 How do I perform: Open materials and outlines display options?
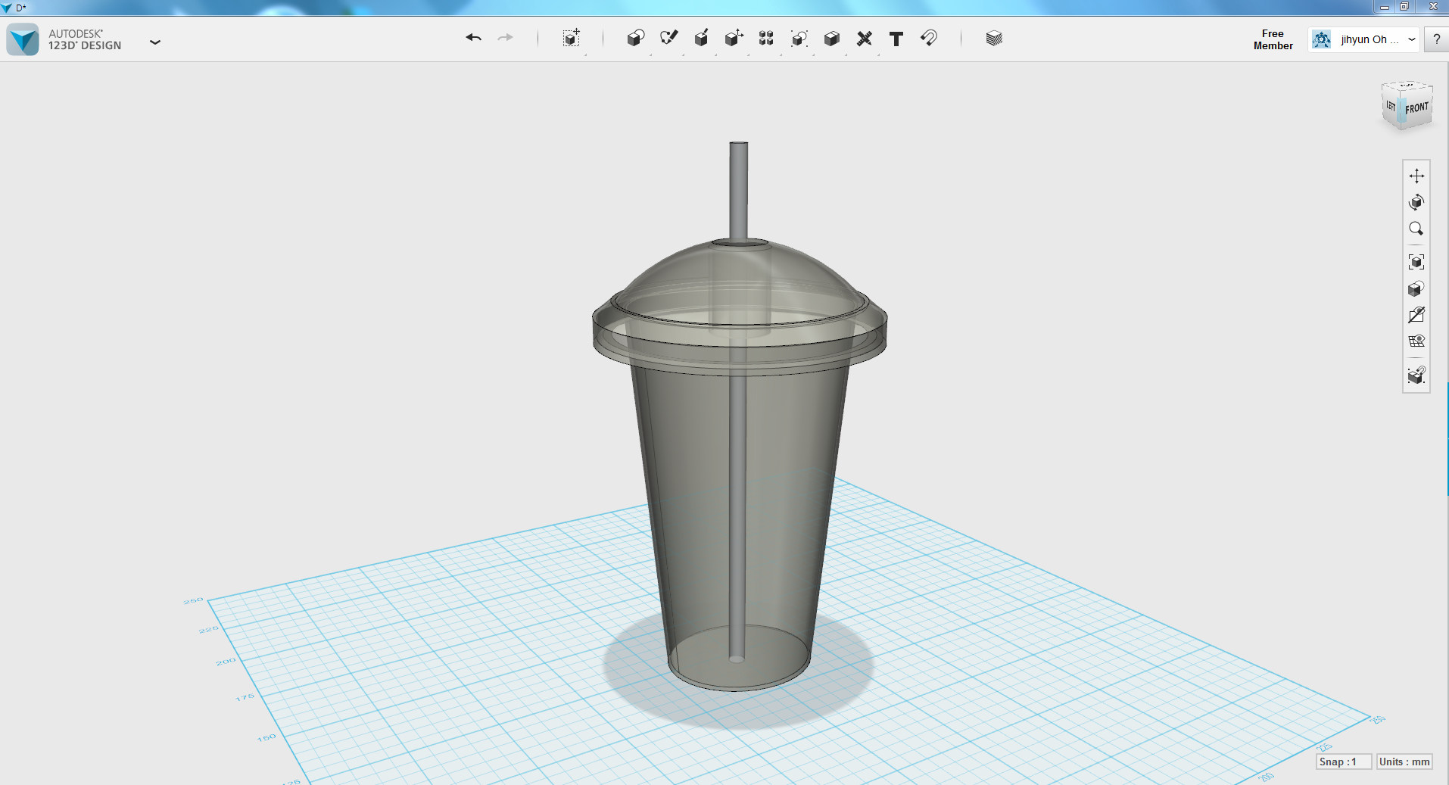(x=1416, y=288)
